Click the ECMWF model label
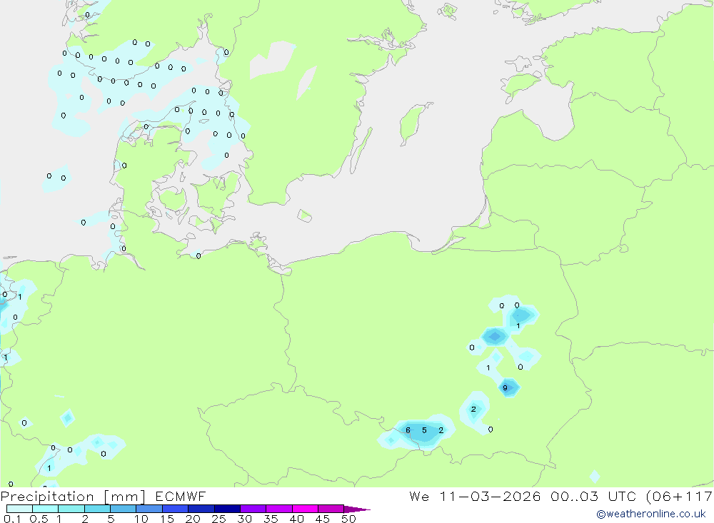714x523 pixels. coord(181,497)
